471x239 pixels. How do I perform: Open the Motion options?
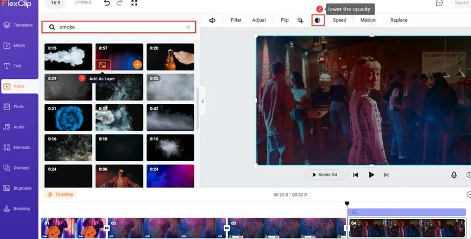pyautogui.click(x=368, y=20)
